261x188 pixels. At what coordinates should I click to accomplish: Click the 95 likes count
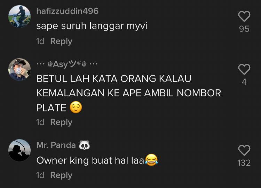coord(244,29)
